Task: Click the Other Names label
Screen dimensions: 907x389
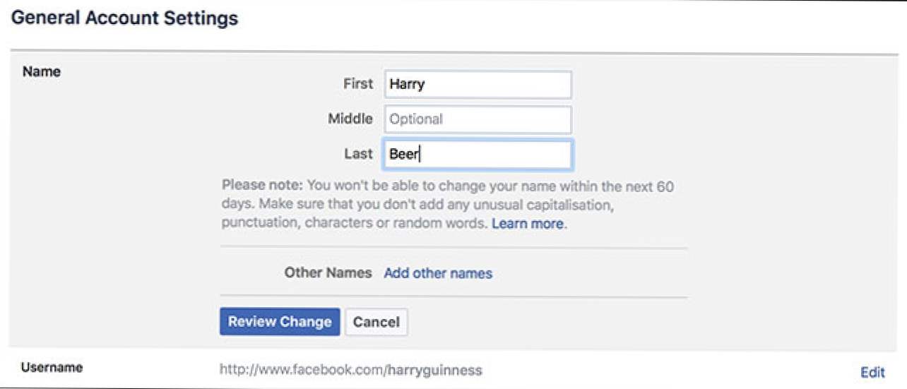Action: pyautogui.click(x=328, y=273)
